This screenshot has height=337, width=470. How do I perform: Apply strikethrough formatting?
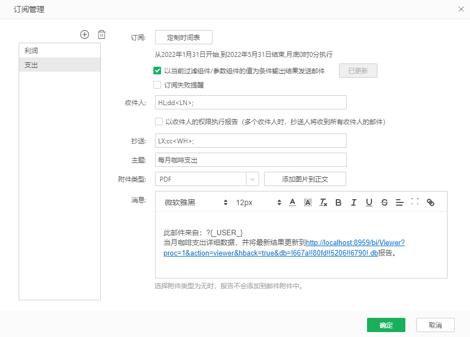384,202
